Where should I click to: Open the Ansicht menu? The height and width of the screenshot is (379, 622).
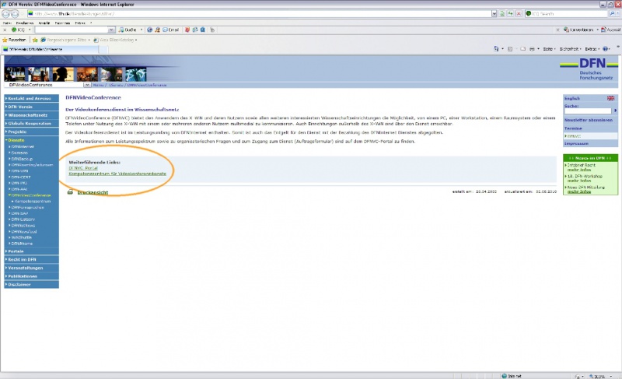44,23
